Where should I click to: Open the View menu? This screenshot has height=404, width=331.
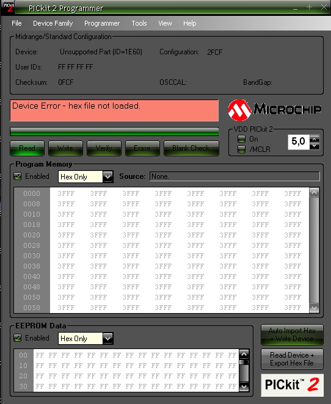(165, 23)
